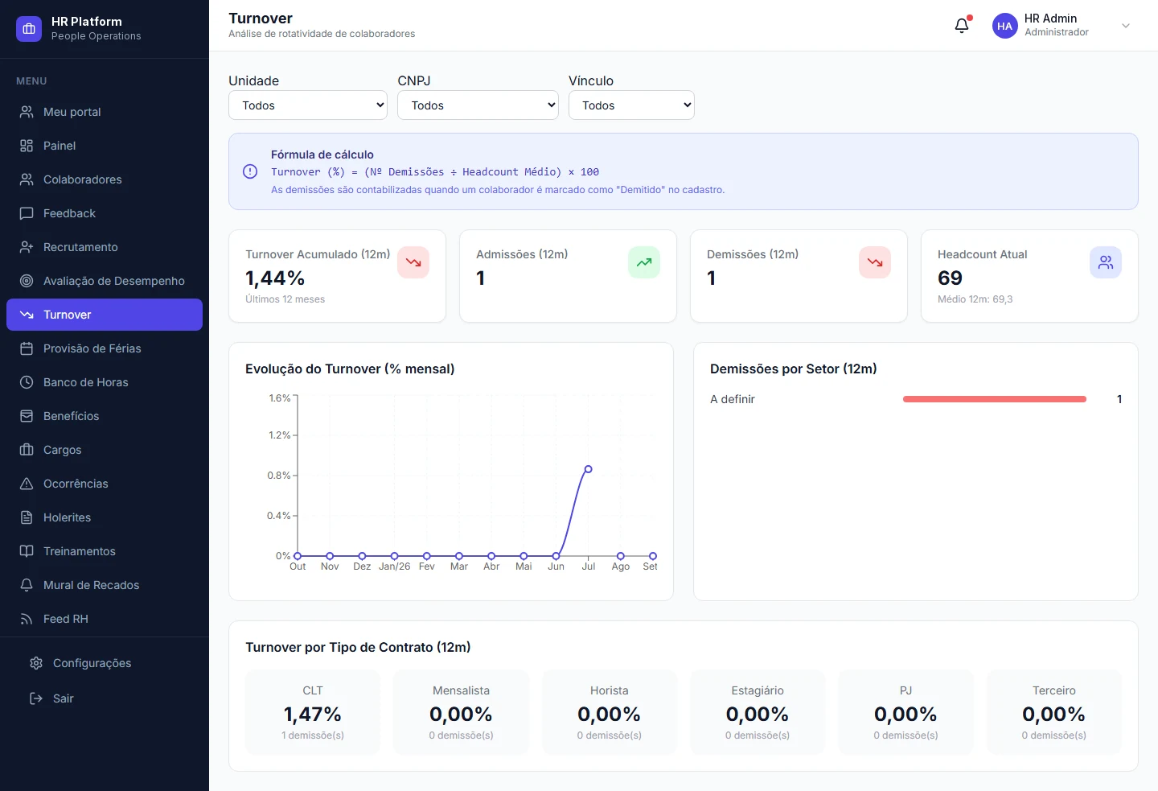This screenshot has height=791, width=1158.
Task: Click the Estagiário 0,00% contract card
Action: click(758, 712)
